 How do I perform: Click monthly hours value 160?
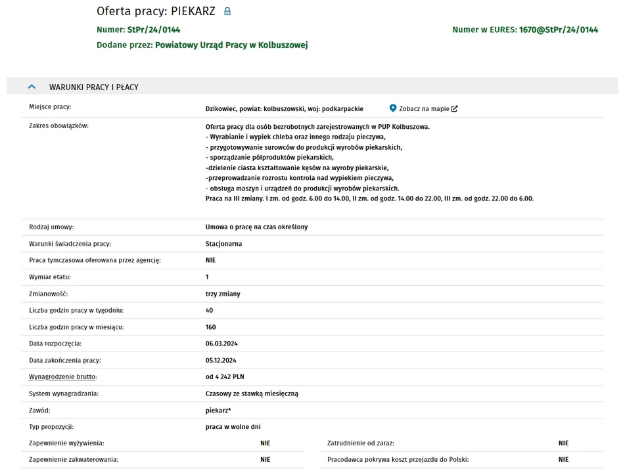click(210, 327)
